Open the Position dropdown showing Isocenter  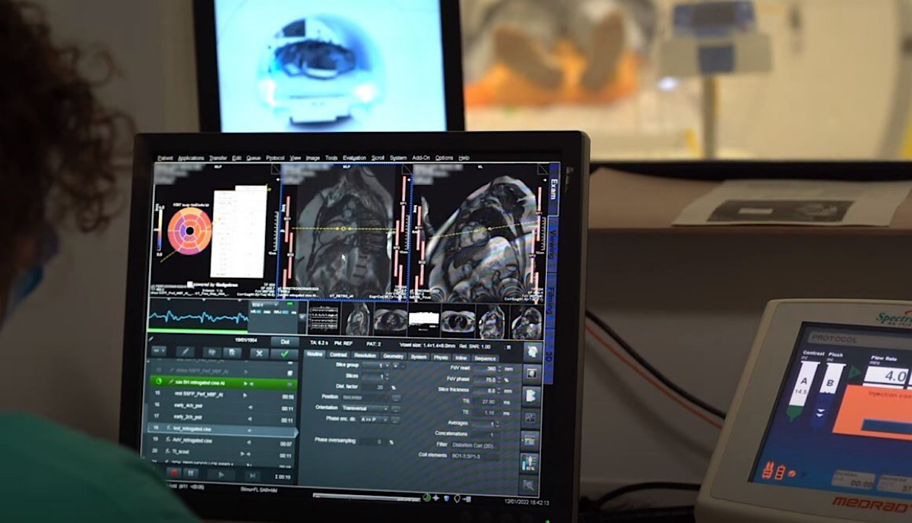point(364,397)
